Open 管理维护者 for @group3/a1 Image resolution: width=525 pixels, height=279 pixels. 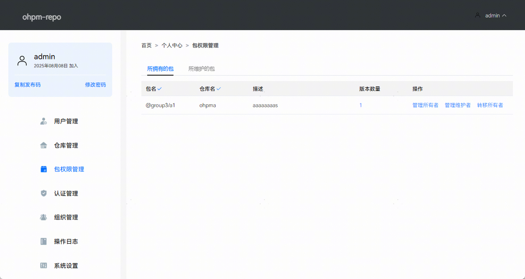[458, 105]
